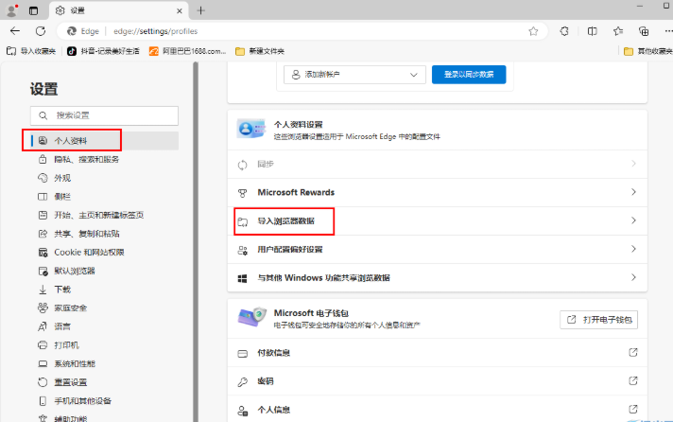Open 阿里巴巴1688.com bookmark
Screen dimensions: 673x422
tap(187, 51)
